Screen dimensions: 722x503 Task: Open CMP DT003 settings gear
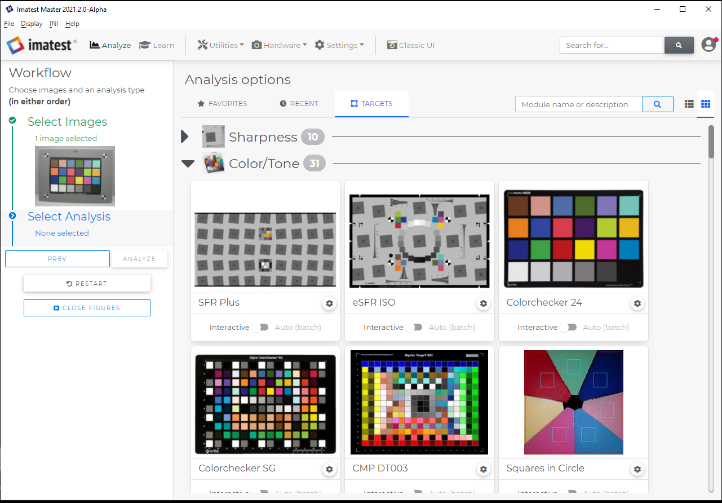point(483,469)
